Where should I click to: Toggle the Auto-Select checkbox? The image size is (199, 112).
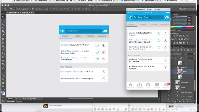point(11,9)
